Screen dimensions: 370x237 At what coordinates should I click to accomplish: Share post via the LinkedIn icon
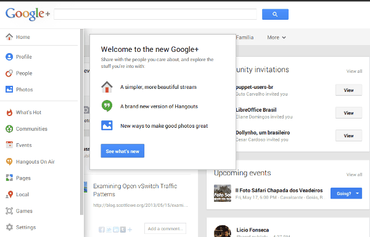[116, 230]
